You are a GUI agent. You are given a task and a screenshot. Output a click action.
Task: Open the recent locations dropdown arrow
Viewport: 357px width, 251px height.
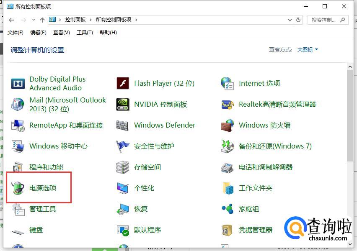(x=34, y=20)
